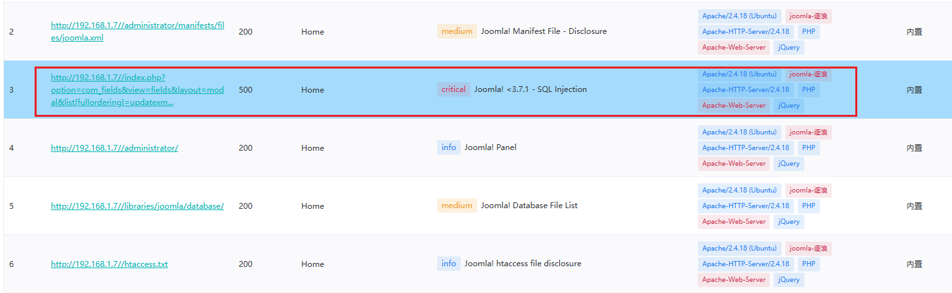Open the htaccess.txt URL link

coord(109,264)
